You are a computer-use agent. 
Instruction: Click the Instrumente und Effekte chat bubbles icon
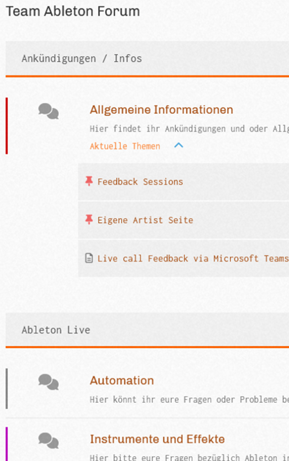(49, 440)
